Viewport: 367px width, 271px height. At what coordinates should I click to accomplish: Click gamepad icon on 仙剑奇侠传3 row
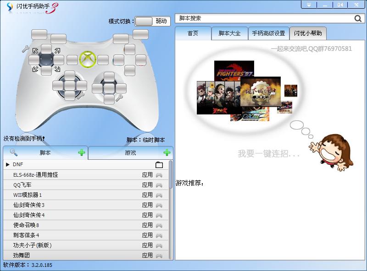[x=159, y=205]
